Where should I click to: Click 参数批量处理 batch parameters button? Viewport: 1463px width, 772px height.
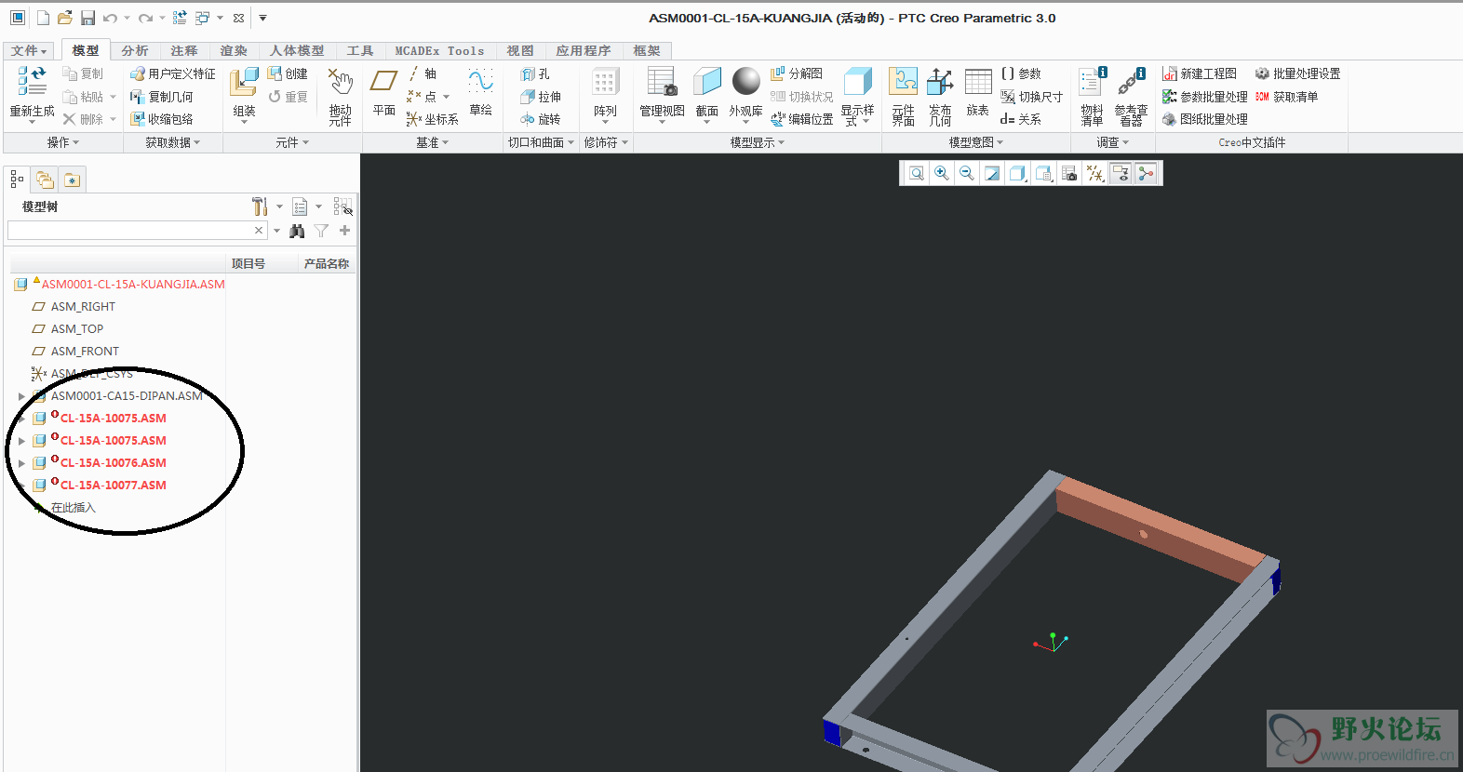pyautogui.click(x=1205, y=97)
